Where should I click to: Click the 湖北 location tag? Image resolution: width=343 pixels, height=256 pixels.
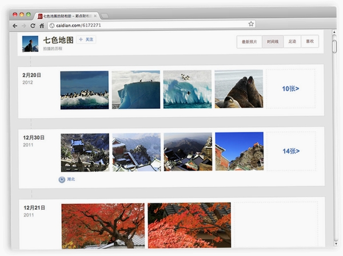[x=71, y=179]
